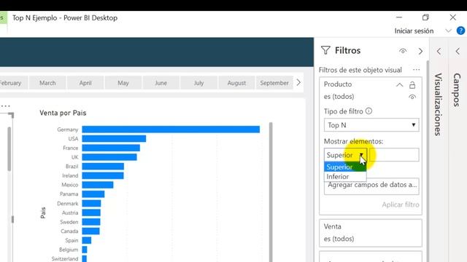The image size is (467, 262).
Task: Choose Inferior in the dropdown list
Action: 345,176
